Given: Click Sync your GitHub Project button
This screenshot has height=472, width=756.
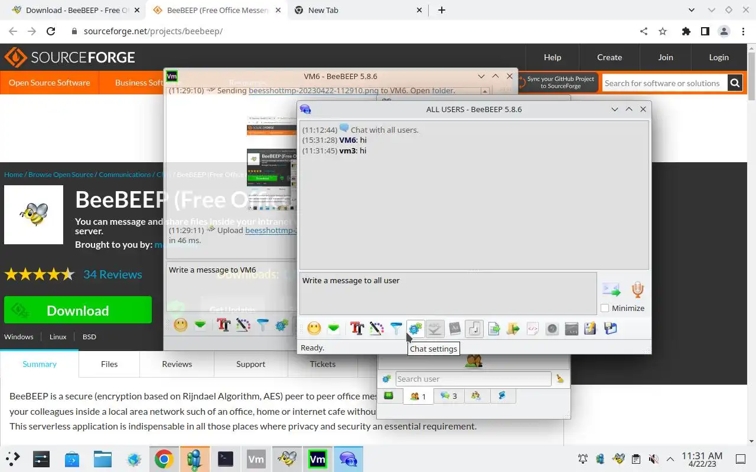Looking at the screenshot, I should pyautogui.click(x=558, y=83).
